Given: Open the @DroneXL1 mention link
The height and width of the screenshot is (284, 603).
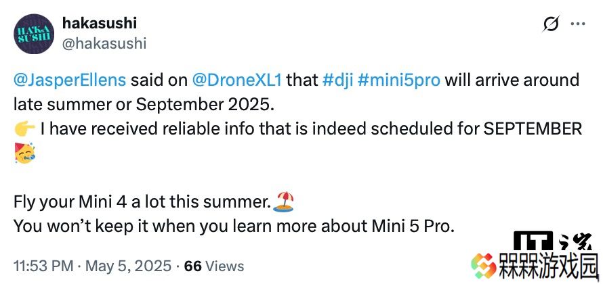Looking at the screenshot, I should click(237, 80).
